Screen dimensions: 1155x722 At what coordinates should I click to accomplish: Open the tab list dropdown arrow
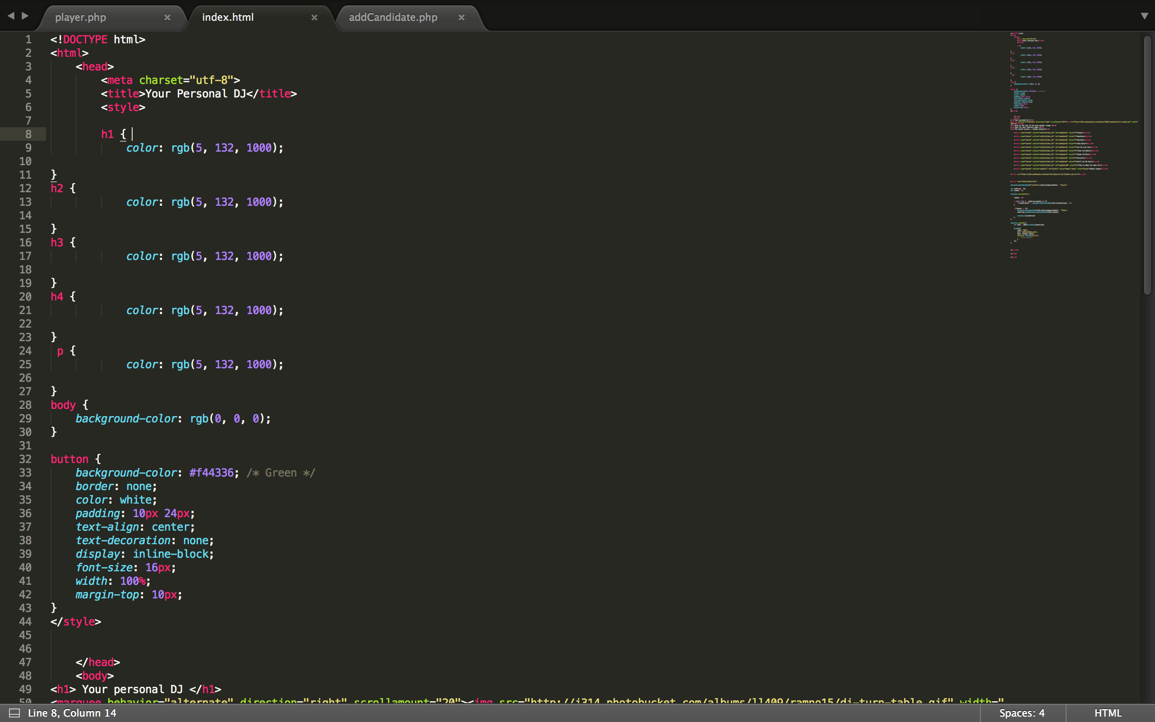click(x=1145, y=16)
